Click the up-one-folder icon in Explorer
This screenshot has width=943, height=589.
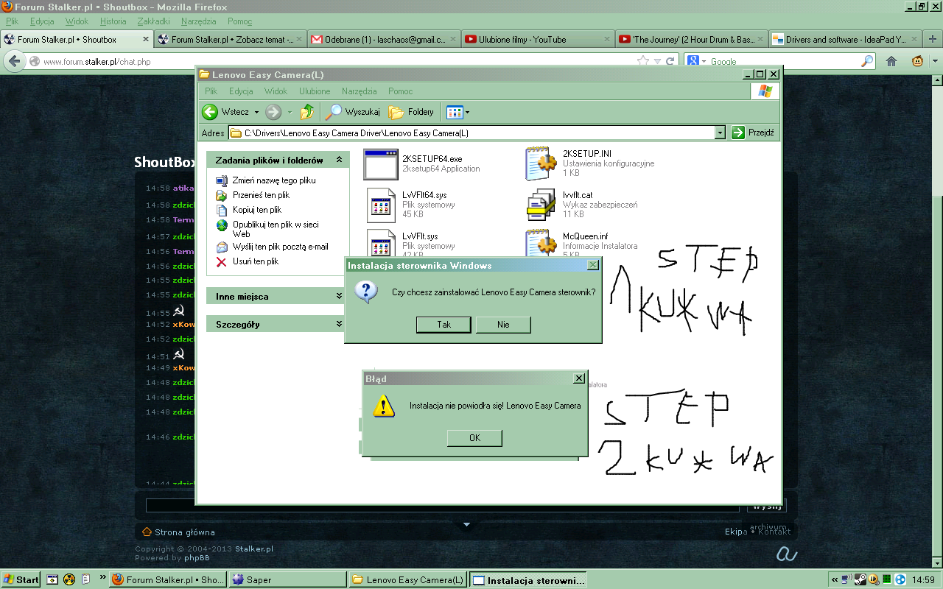pos(307,112)
